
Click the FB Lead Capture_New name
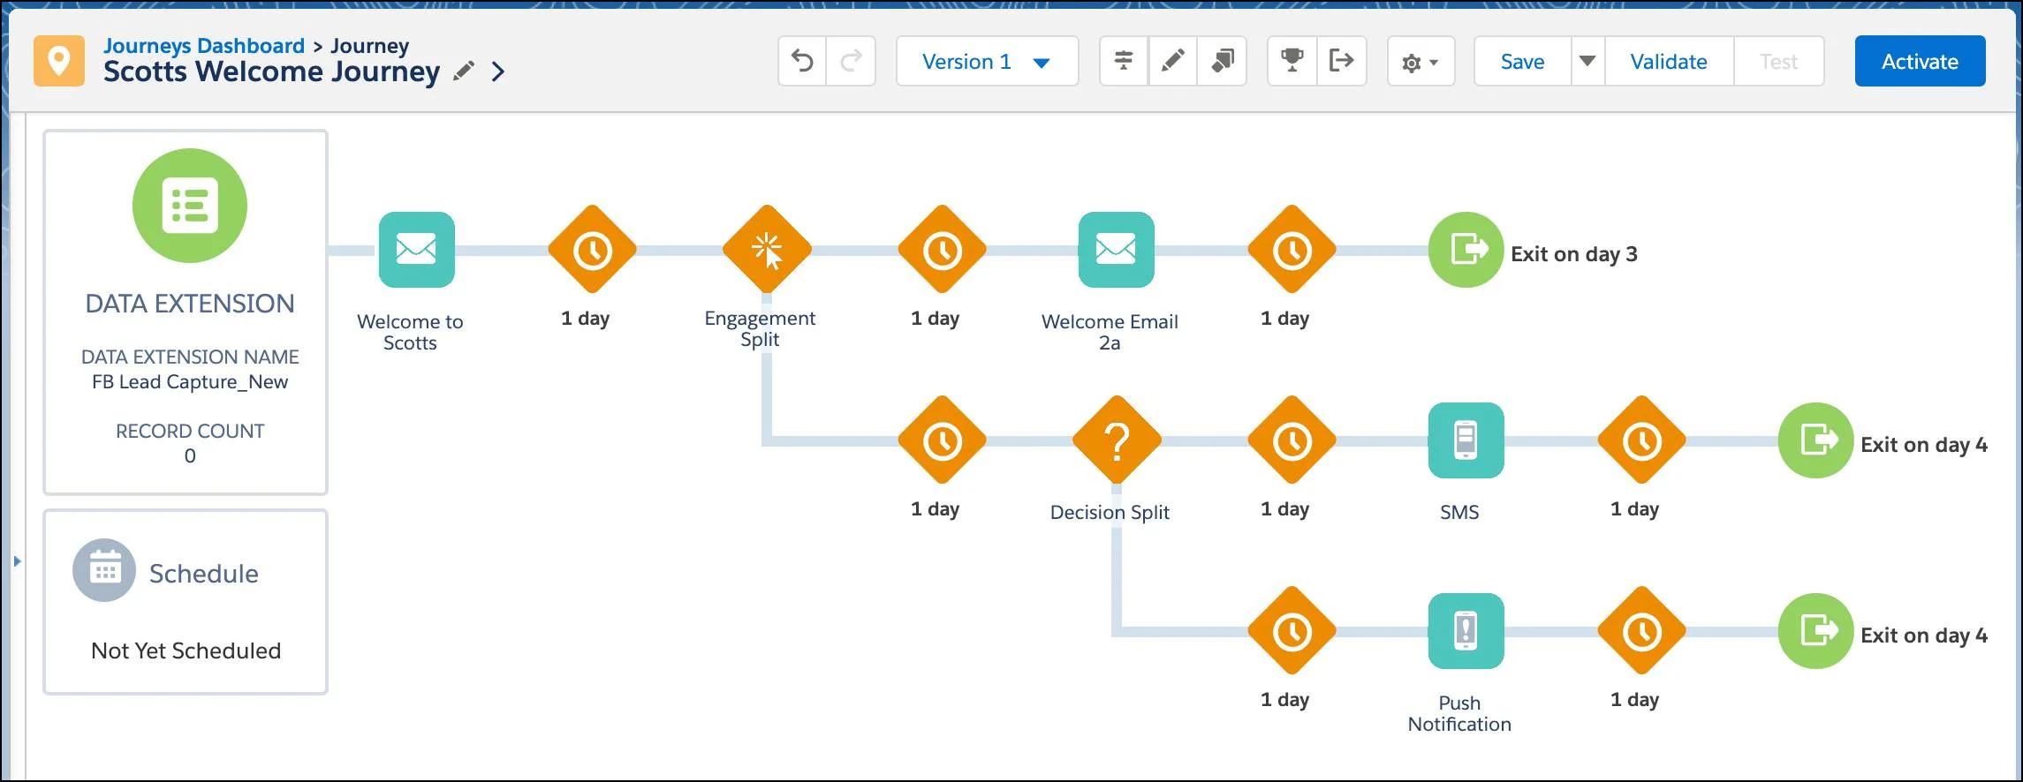pyautogui.click(x=190, y=382)
